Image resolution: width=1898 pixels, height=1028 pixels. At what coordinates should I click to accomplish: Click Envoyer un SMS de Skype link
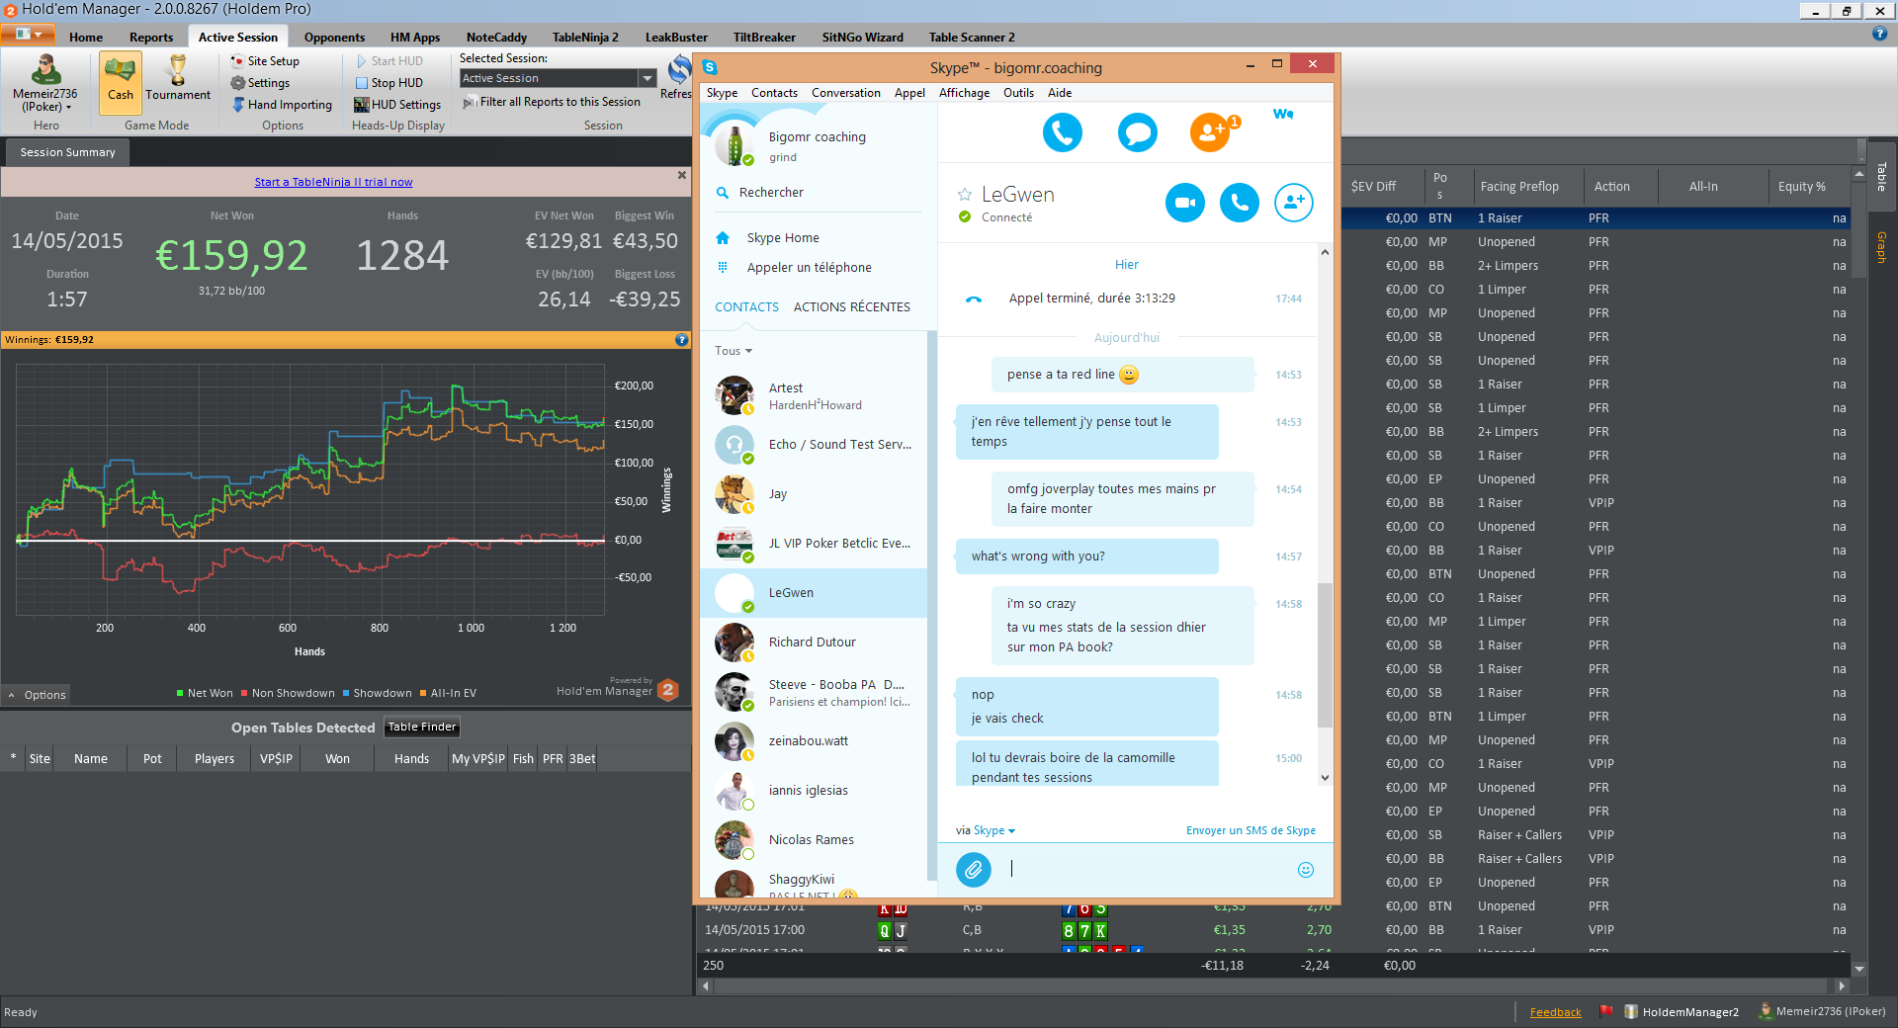1251,830
